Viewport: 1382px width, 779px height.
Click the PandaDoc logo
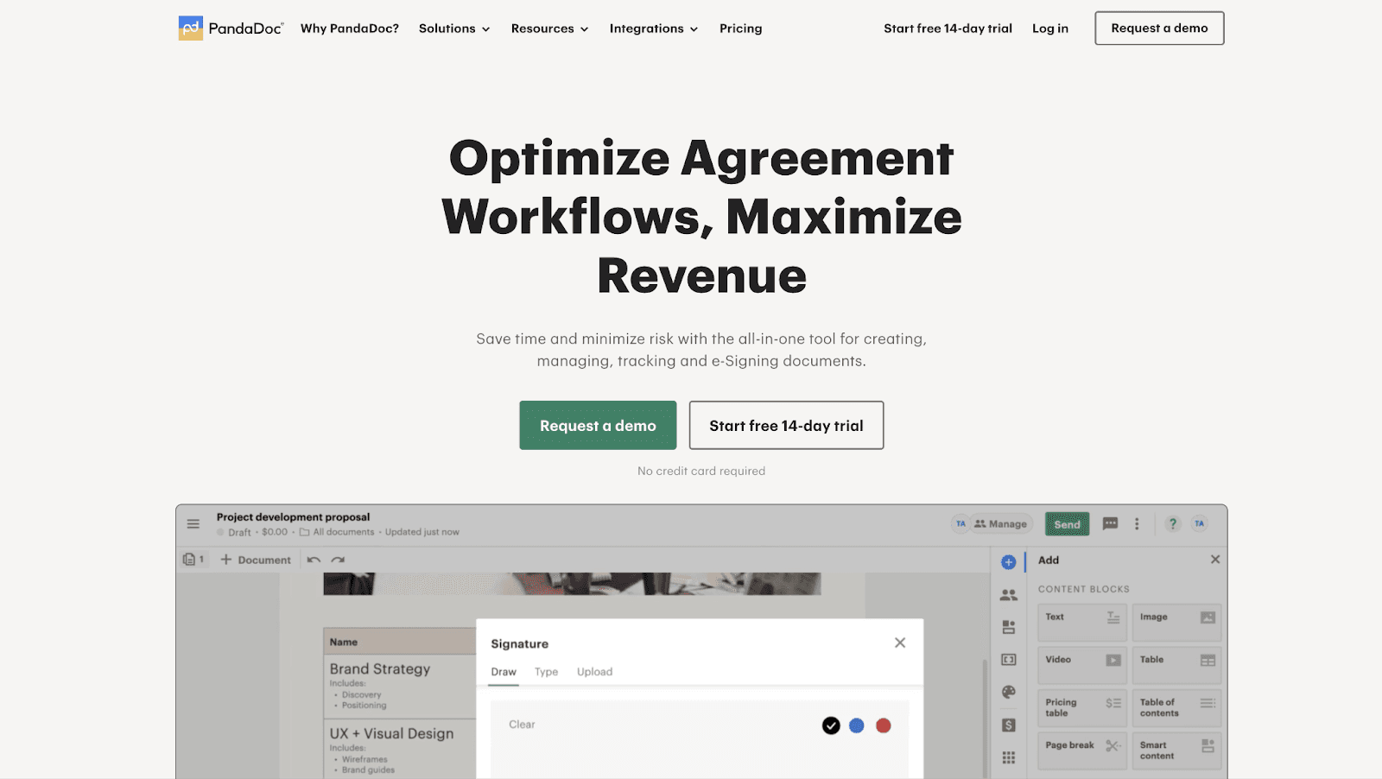click(231, 28)
